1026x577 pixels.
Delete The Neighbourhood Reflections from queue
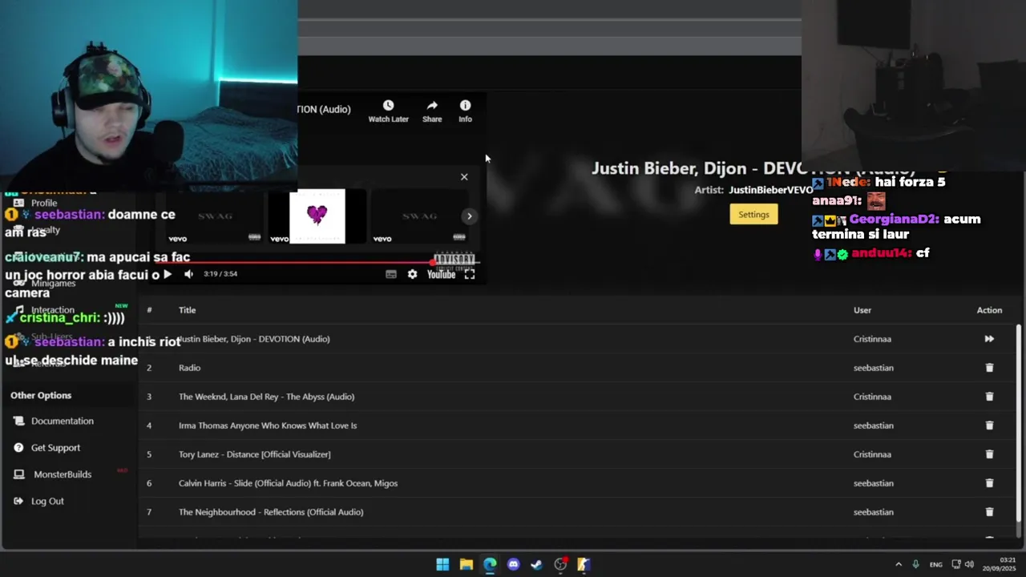(x=989, y=512)
